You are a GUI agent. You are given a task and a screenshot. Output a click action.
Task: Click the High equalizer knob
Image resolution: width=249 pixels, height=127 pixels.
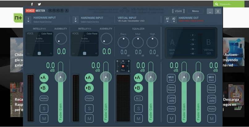(x=152, y=42)
